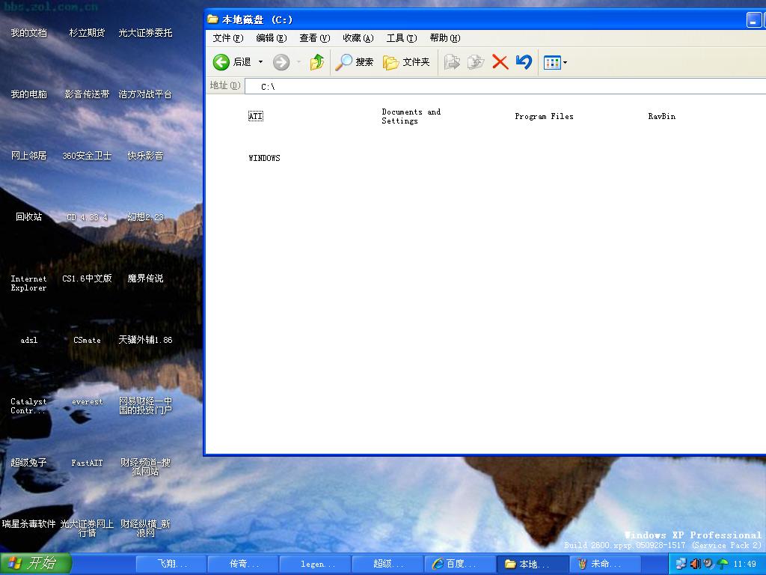Select 天骥外辅1.86 desktop shortcut
766x575 pixels.
145,340
